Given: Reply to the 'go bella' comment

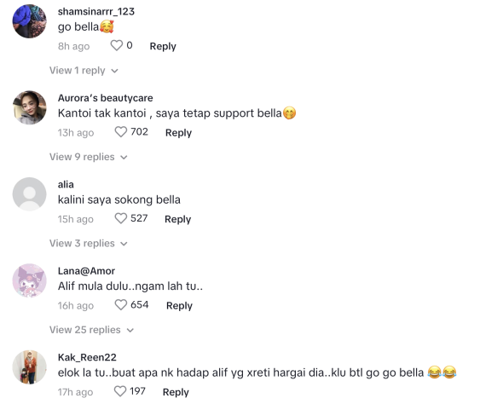Looking at the screenshot, I should click(163, 46).
